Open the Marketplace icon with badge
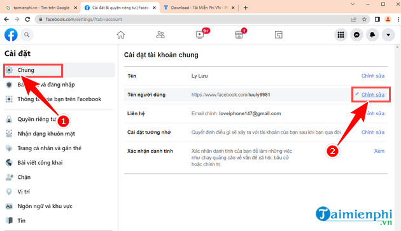 [239, 35]
